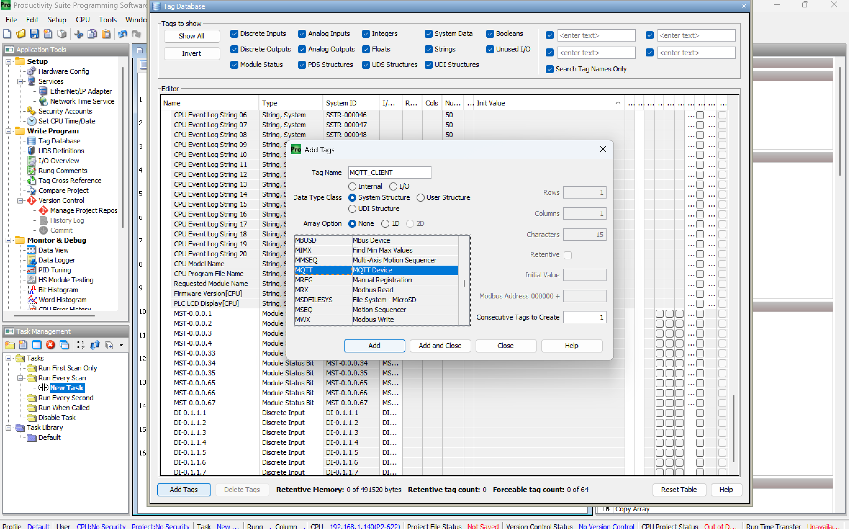
Task: Open PID Tuning tool
Action: click(x=55, y=270)
